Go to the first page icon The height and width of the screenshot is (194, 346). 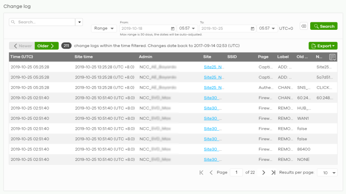pos(201,173)
